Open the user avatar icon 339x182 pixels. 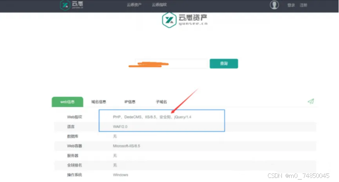point(274,5)
